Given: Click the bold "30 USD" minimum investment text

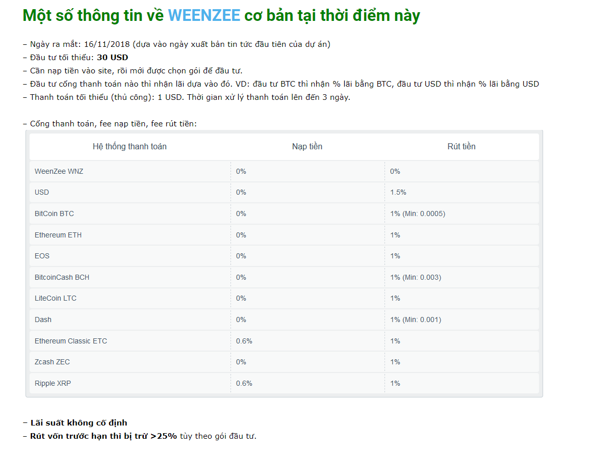Looking at the screenshot, I should click(112, 57).
